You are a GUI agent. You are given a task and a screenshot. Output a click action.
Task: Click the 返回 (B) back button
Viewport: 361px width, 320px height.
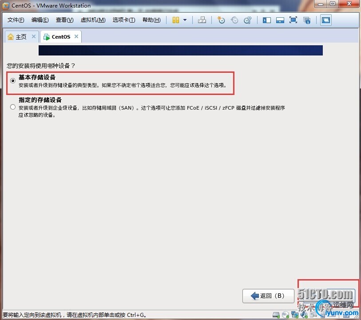(x=268, y=296)
